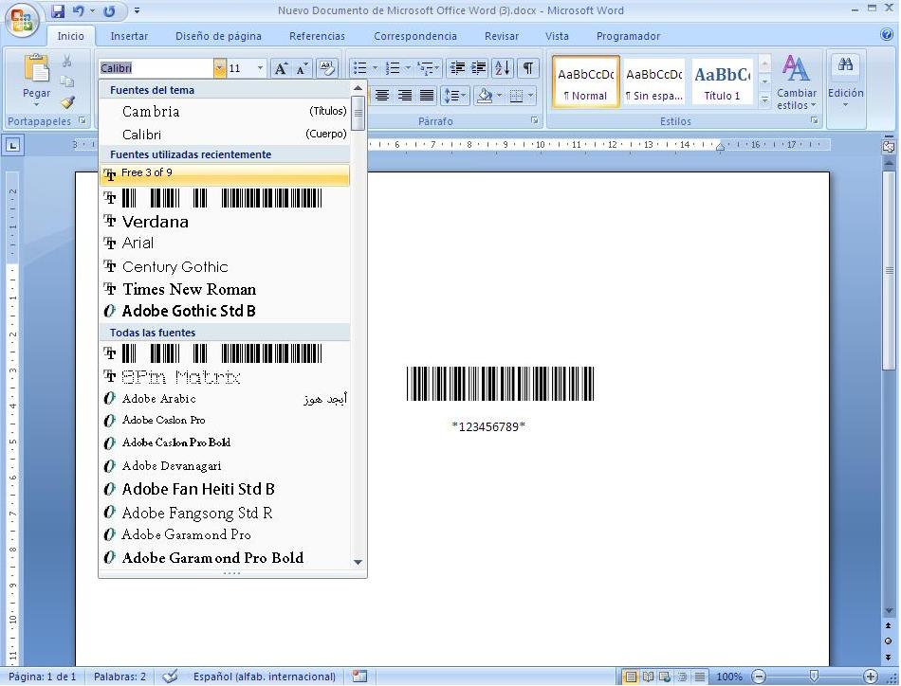Zoom in with the plus button
Image resolution: width=901 pixels, height=686 pixels.
click(x=870, y=677)
